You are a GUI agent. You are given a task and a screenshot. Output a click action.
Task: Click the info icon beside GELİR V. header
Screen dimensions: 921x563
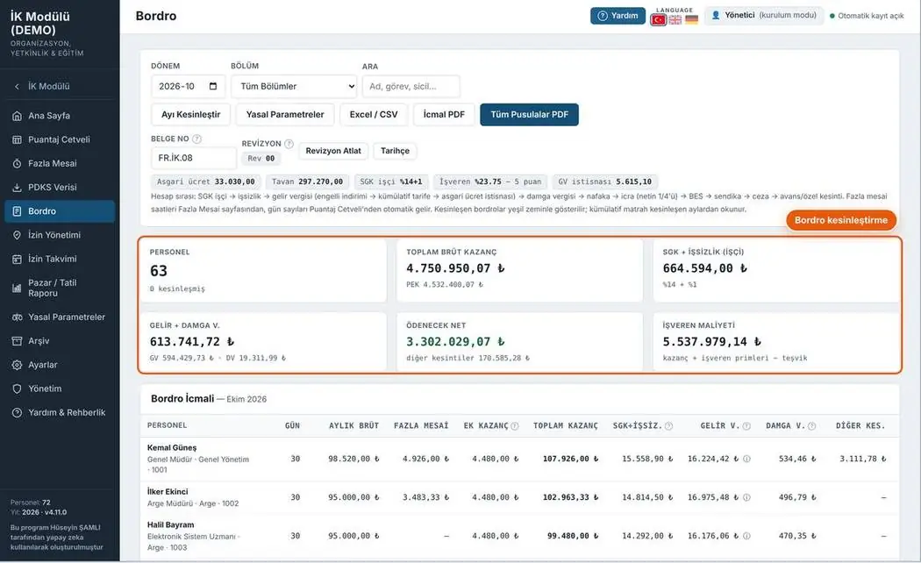(x=746, y=426)
